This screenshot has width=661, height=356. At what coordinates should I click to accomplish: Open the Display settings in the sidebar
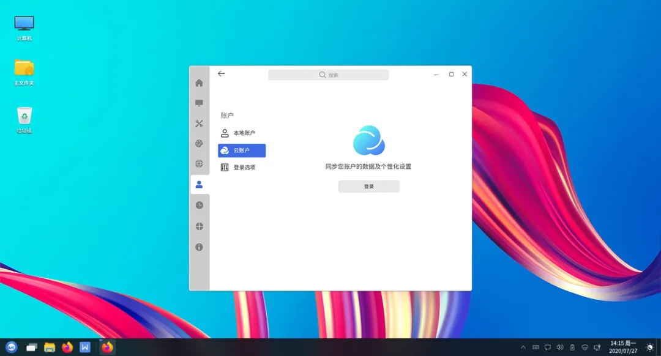(198, 103)
